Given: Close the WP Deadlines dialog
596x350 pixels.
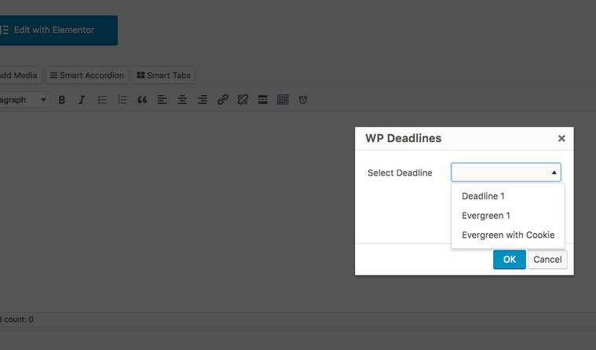Looking at the screenshot, I should coord(561,138).
